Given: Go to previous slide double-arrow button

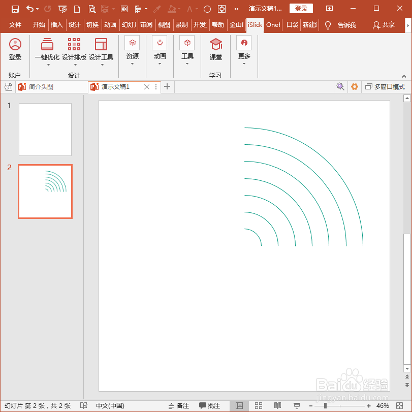Looking at the screenshot, I should (x=407, y=376).
